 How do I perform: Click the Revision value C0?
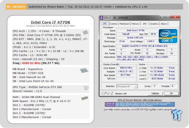172,53
